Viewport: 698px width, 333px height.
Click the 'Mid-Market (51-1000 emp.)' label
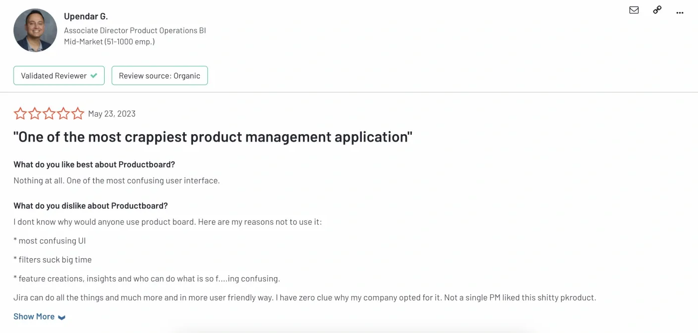click(109, 41)
